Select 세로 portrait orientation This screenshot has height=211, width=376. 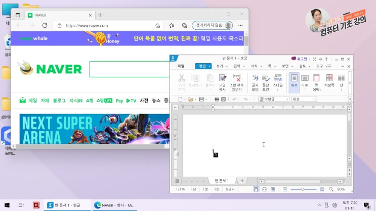click(294, 83)
